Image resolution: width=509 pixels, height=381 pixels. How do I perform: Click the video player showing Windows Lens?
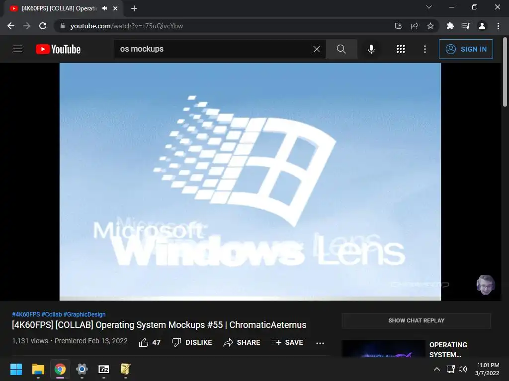tap(250, 182)
